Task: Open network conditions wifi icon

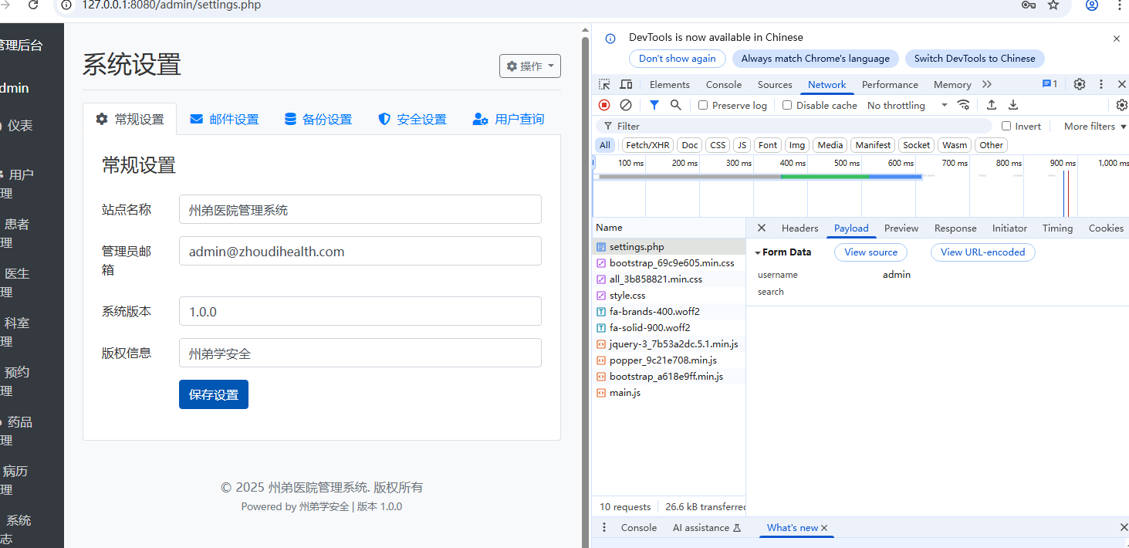Action: click(x=963, y=105)
